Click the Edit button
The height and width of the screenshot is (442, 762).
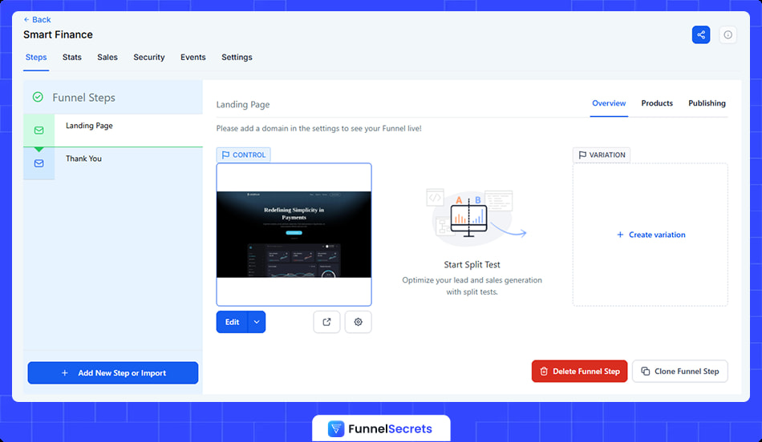[233, 322]
